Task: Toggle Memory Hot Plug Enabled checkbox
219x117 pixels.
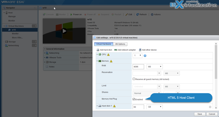Action: coord(134,99)
